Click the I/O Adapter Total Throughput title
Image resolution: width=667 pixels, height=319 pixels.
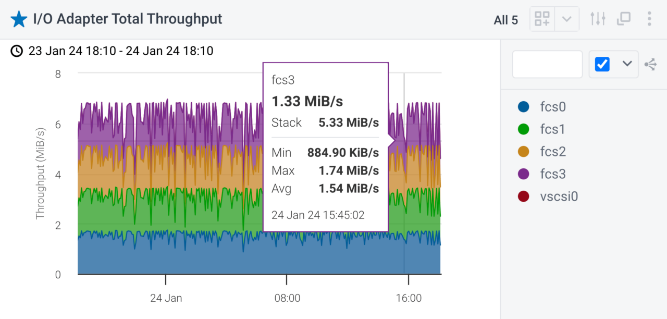point(128,19)
